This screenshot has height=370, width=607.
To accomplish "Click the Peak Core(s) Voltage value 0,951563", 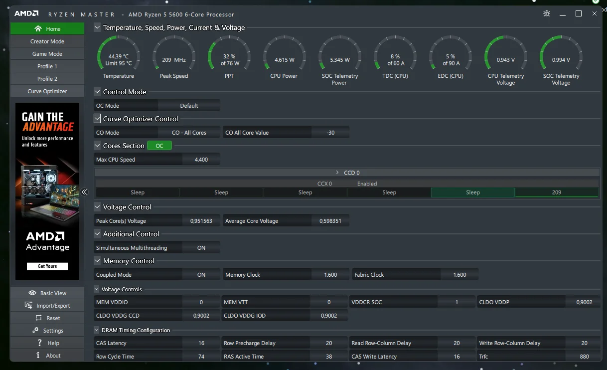I will point(201,221).
